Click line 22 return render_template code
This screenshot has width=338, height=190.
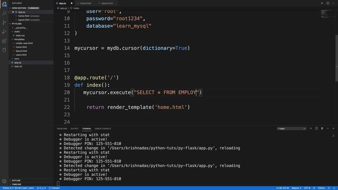(138, 107)
